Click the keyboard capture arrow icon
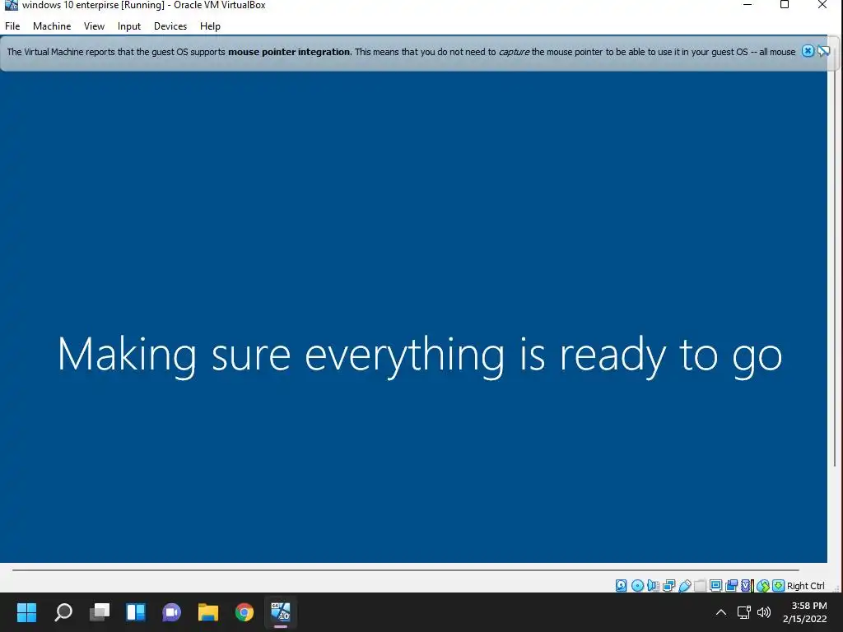This screenshot has height=632, width=843. click(778, 585)
